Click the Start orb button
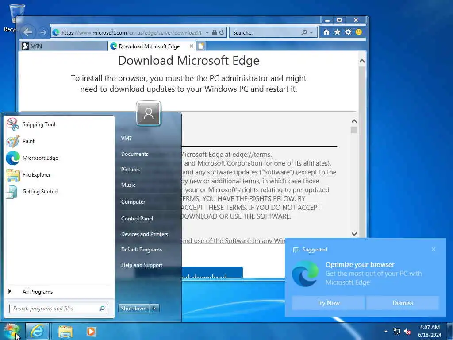 [x=12, y=332]
